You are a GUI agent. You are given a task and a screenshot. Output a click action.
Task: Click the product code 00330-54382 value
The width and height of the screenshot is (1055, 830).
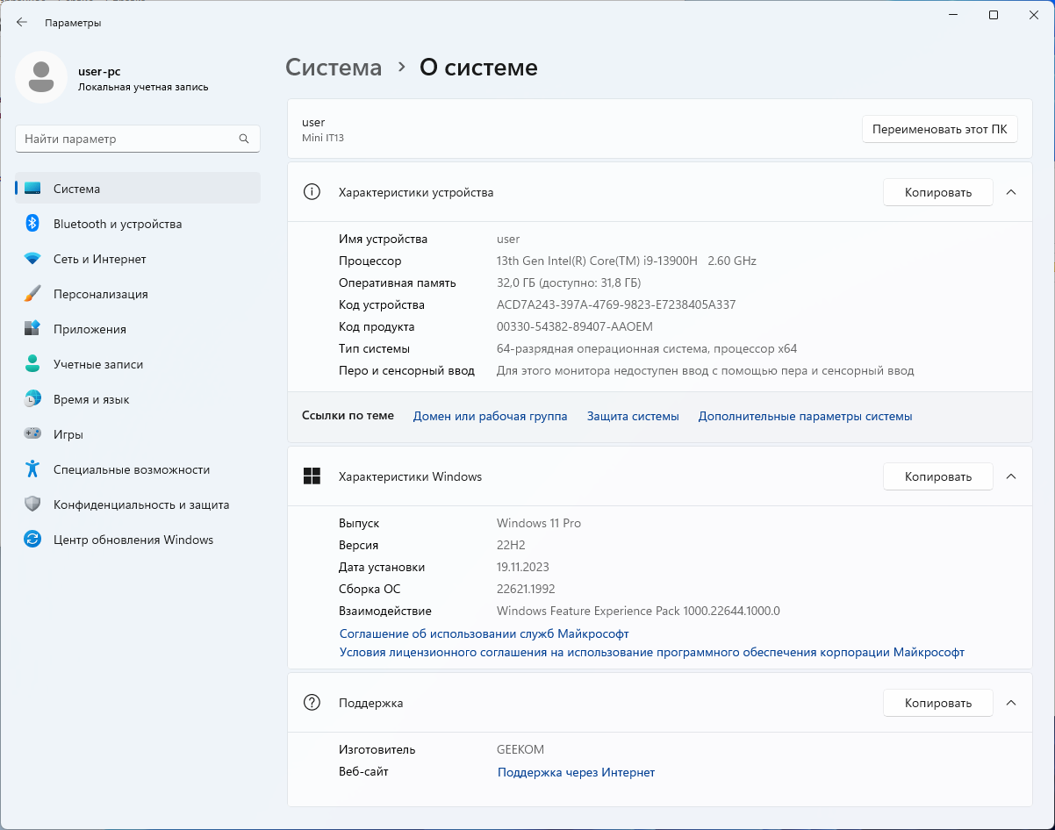click(x=575, y=326)
